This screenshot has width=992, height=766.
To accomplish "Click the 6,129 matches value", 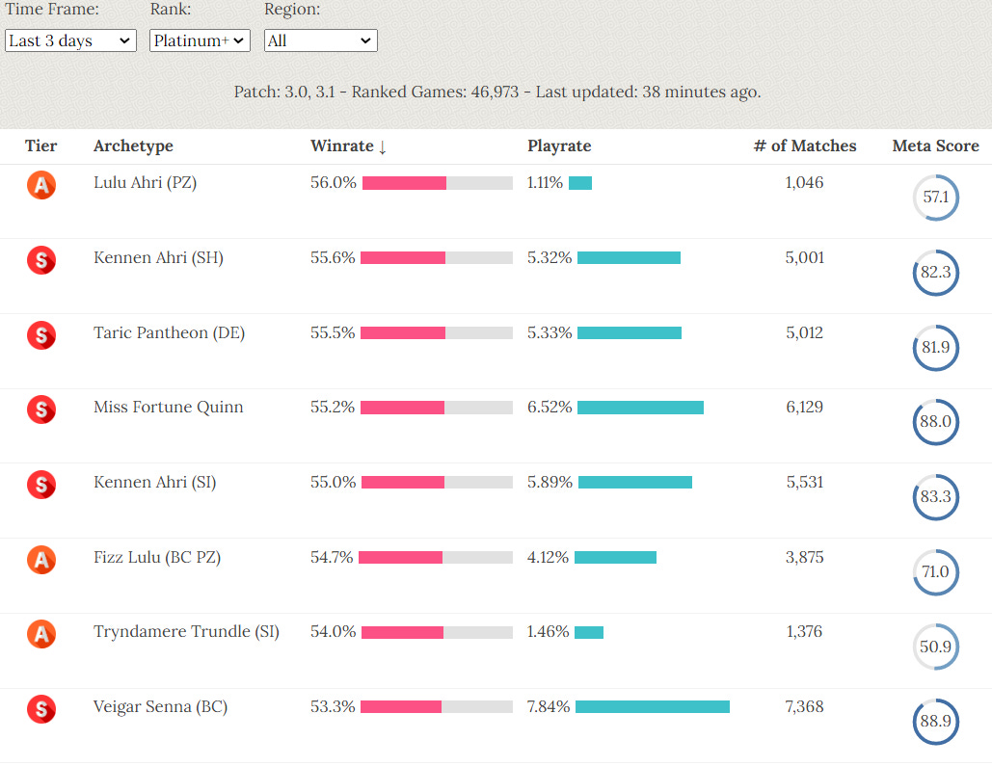I will click(x=805, y=408).
